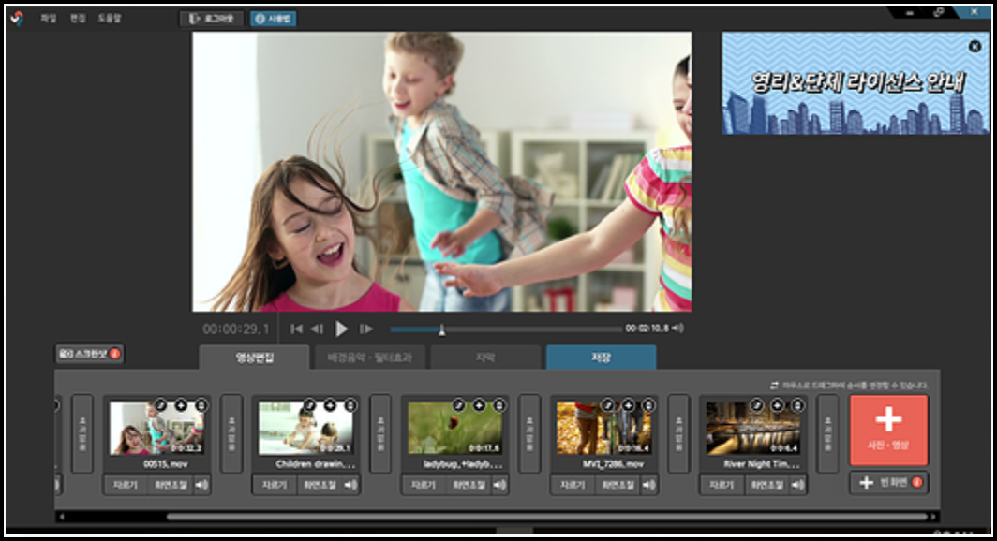Click the pencil icon on River Night Tim... clip
997x541 pixels.
click(757, 405)
